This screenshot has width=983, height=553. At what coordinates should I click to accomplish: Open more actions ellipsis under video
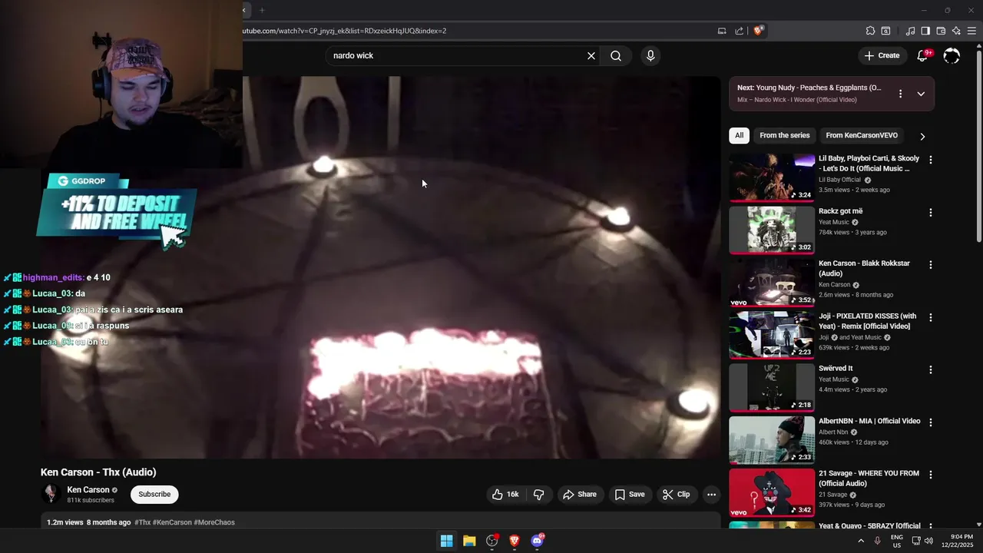[x=711, y=495]
